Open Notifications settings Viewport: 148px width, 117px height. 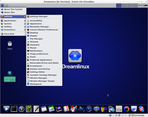(44, 51)
